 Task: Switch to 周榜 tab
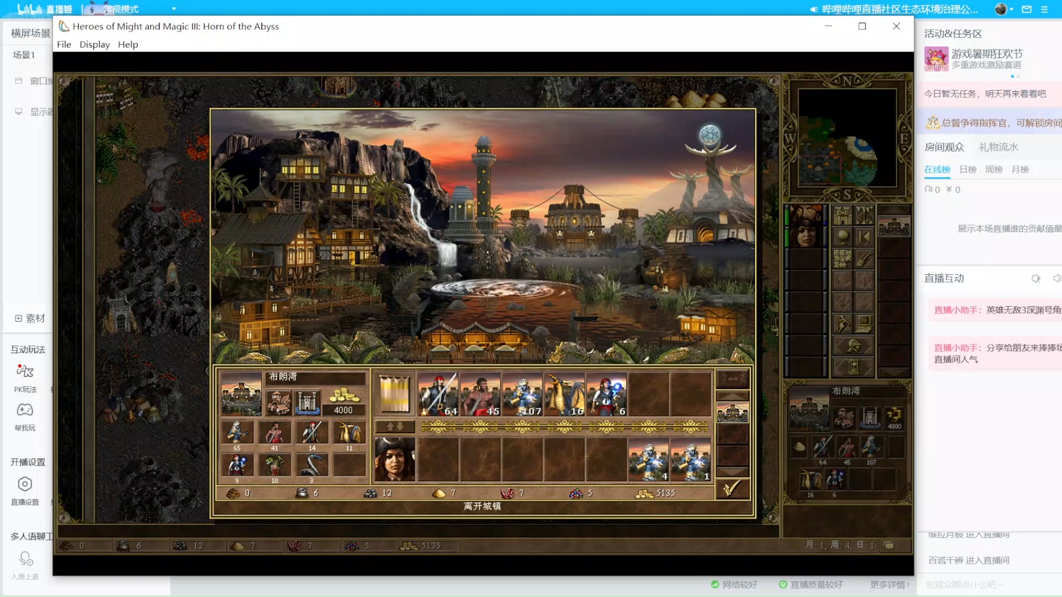pos(994,170)
